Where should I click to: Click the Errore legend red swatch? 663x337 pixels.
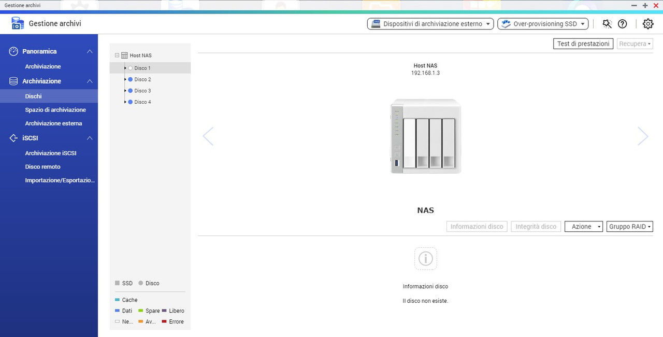click(164, 322)
